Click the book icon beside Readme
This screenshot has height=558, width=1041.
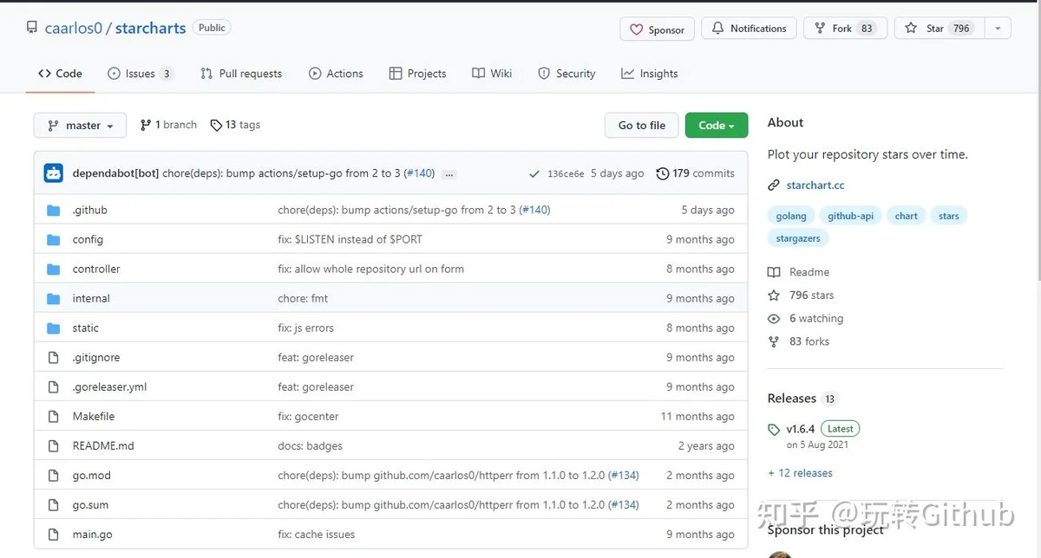tap(774, 272)
